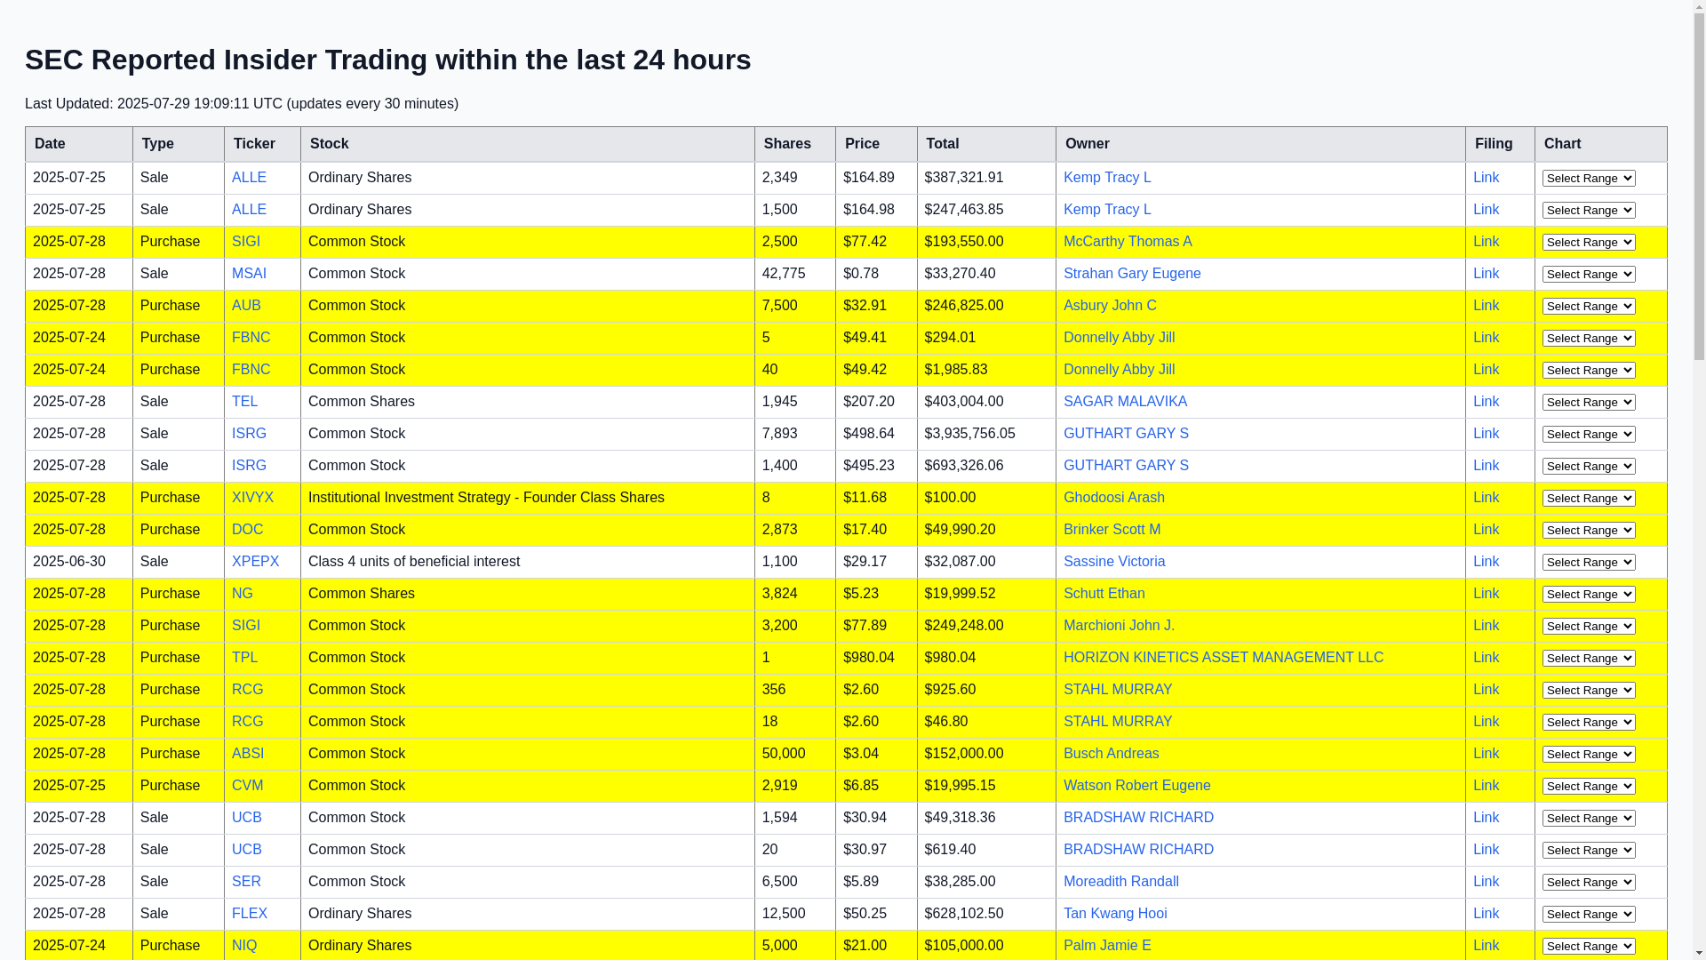Open Select Range for NIQ row
This screenshot has width=1706, height=960.
(1589, 946)
